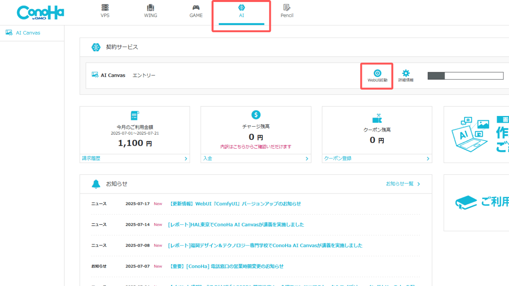Click the ご利用 guide book banner
Image resolution: width=509 pixels, height=286 pixels.
(476, 203)
